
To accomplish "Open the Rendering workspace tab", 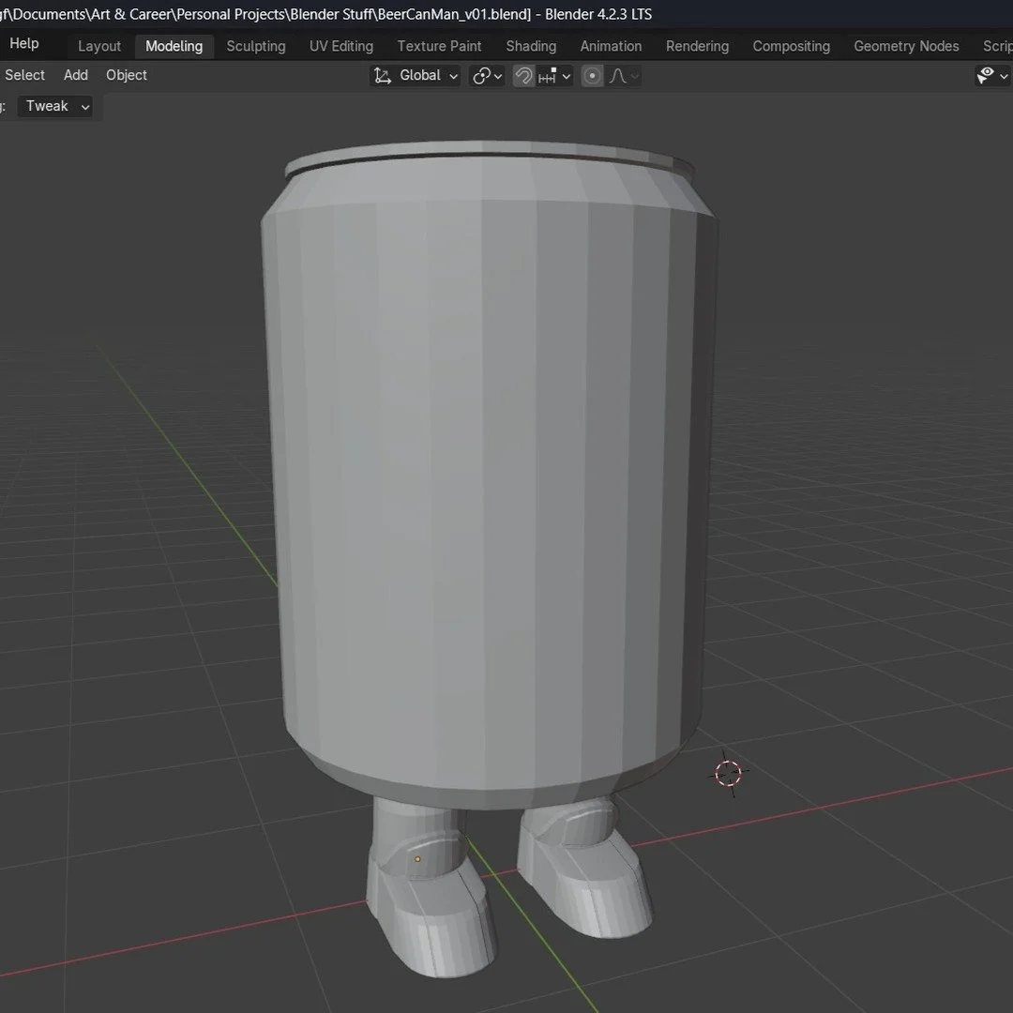I will (697, 47).
